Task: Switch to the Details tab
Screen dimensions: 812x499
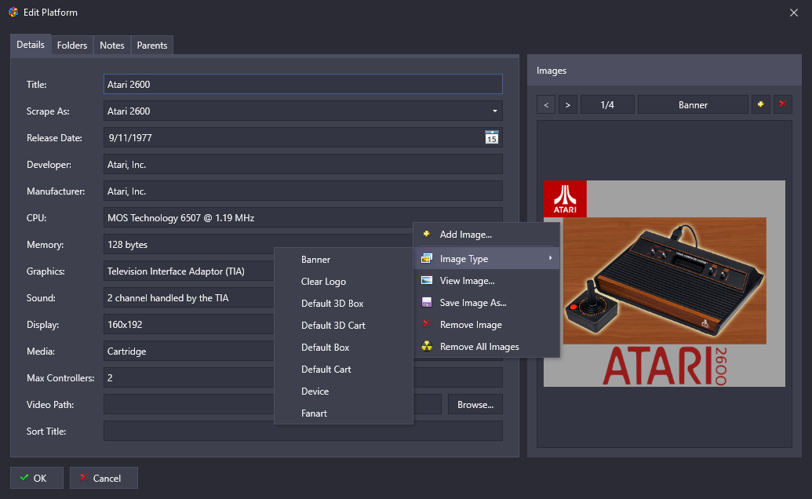Action: click(31, 45)
